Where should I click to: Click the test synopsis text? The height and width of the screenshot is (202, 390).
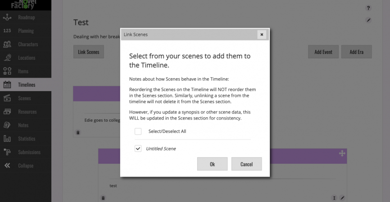[x=113, y=186]
